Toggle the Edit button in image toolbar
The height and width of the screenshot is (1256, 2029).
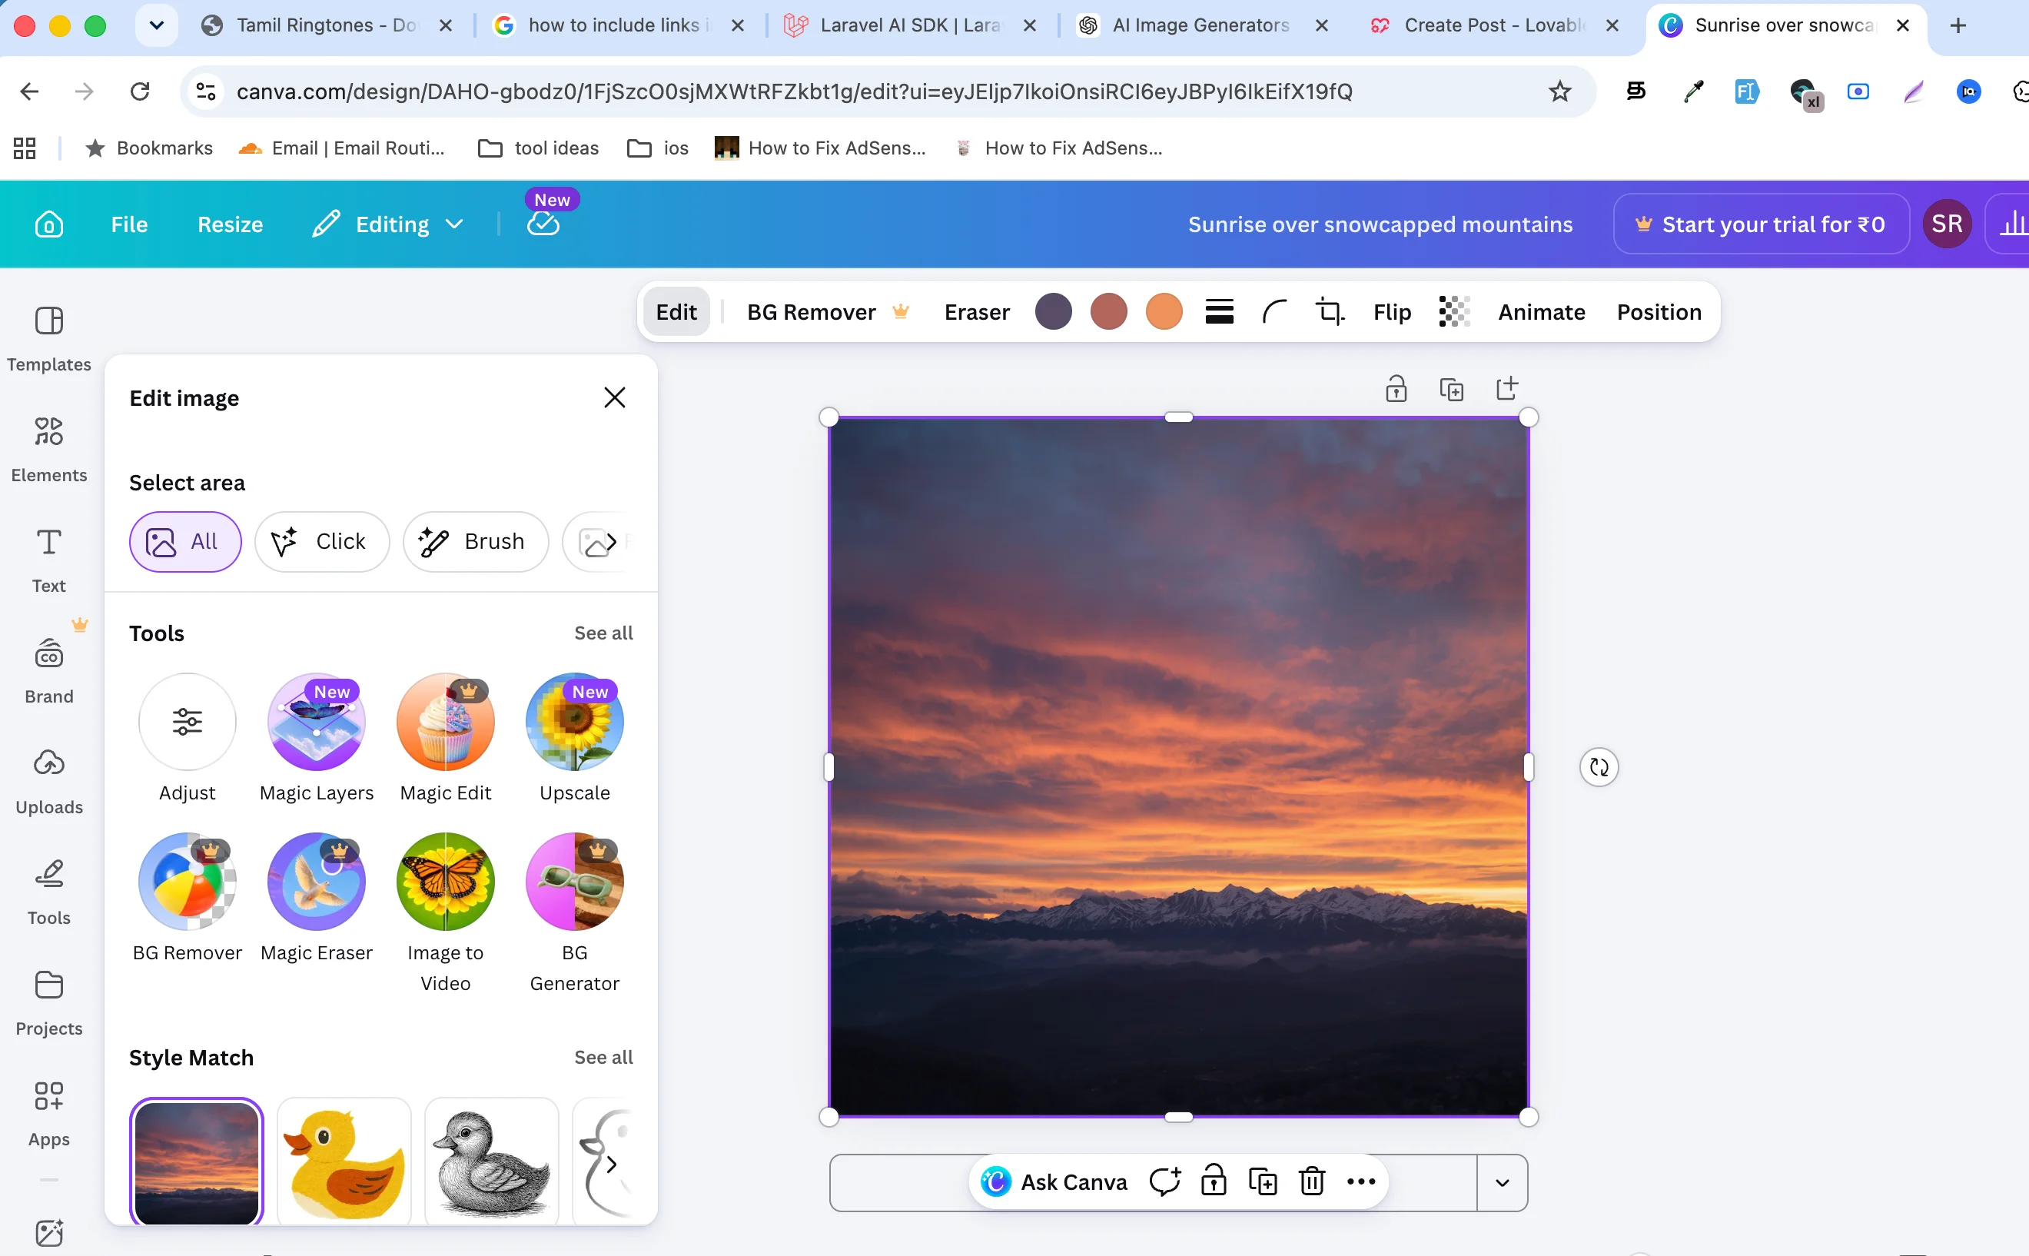[x=676, y=312]
